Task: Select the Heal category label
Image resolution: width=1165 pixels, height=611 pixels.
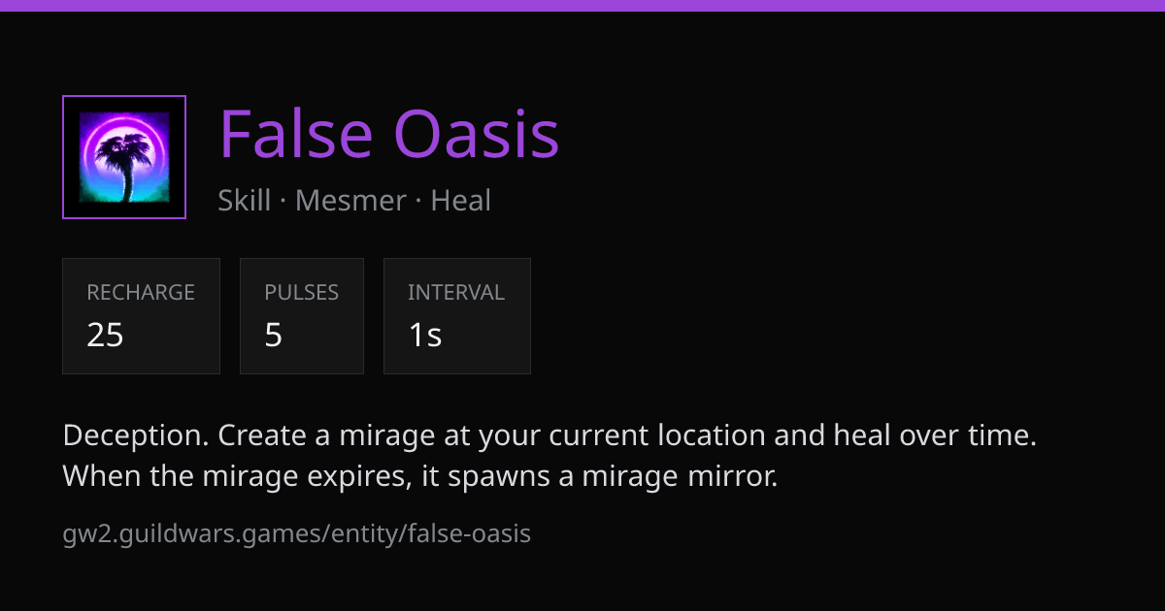Action: click(x=461, y=201)
